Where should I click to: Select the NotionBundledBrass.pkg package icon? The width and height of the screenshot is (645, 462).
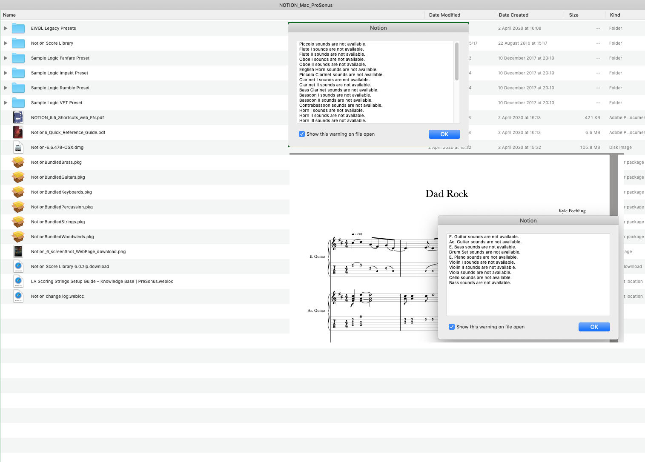click(x=18, y=163)
